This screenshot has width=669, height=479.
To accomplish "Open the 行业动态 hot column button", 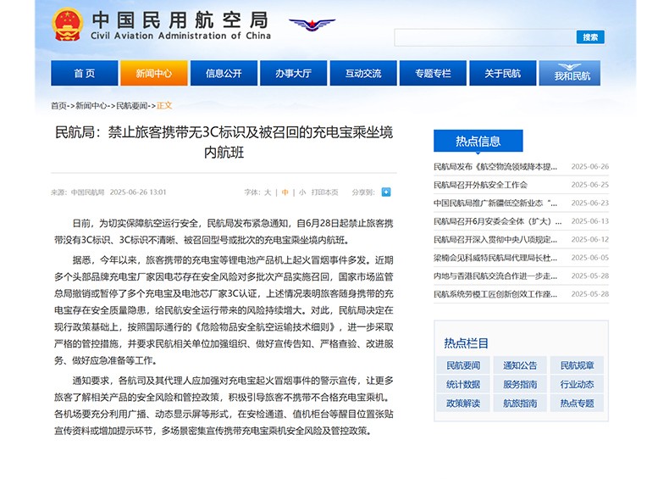I will point(577,384).
